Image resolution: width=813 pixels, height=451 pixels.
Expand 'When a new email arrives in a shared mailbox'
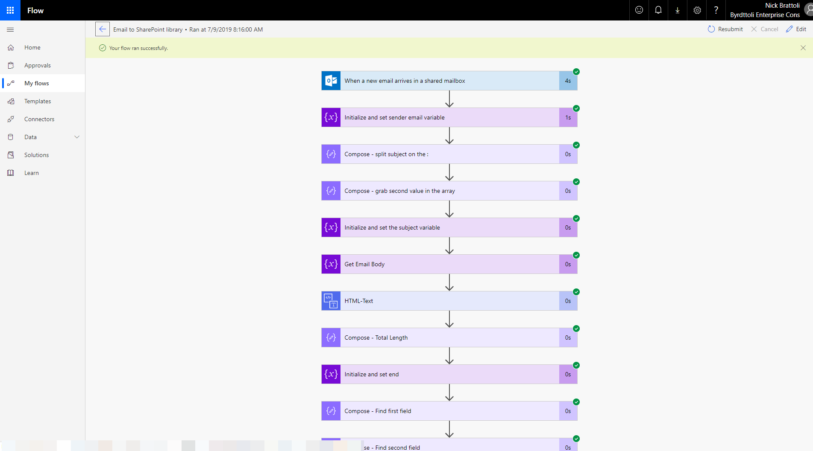click(449, 81)
